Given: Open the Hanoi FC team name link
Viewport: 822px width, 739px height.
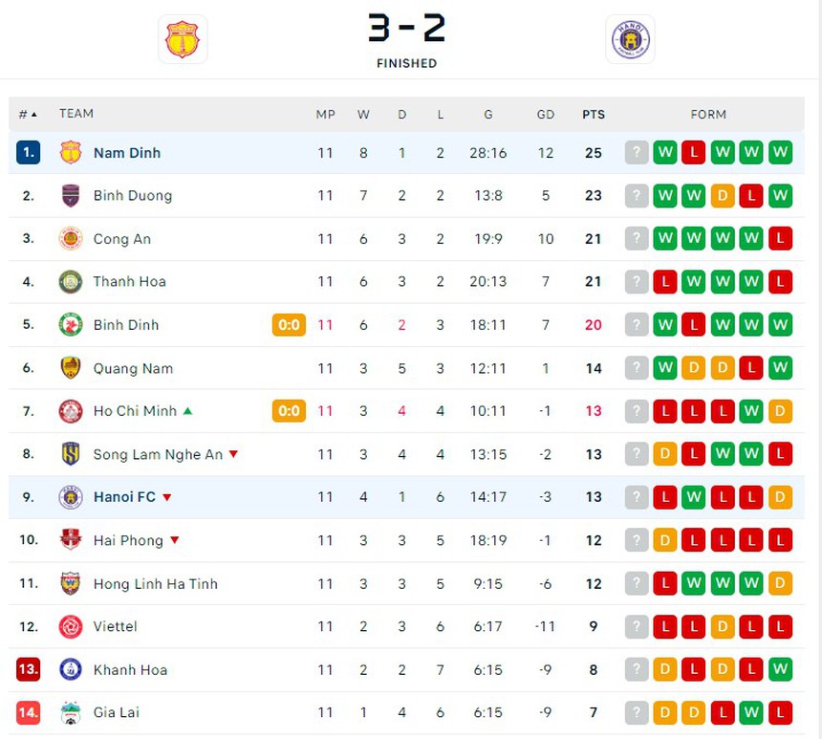Looking at the screenshot, I should (x=125, y=497).
